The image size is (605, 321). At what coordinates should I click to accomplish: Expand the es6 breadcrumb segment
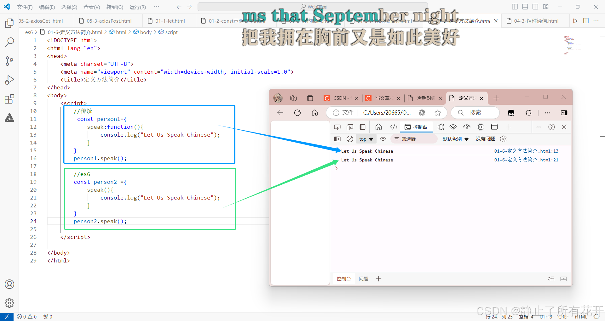point(29,32)
